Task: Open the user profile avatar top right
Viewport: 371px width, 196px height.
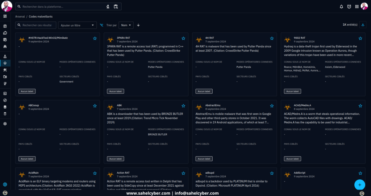Action: [364, 7]
